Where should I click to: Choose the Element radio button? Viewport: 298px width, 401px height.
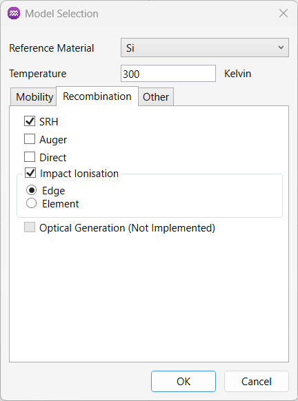[x=32, y=203]
